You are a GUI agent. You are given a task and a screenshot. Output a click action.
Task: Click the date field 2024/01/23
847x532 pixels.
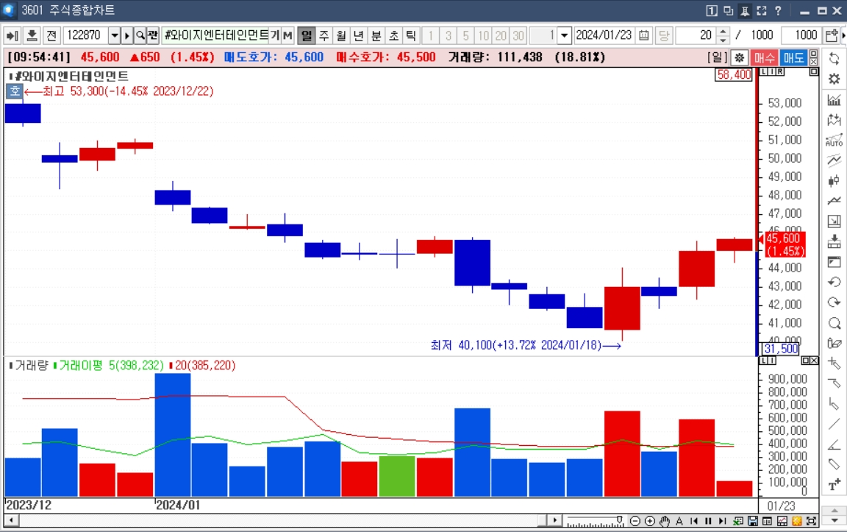(x=604, y=35)
